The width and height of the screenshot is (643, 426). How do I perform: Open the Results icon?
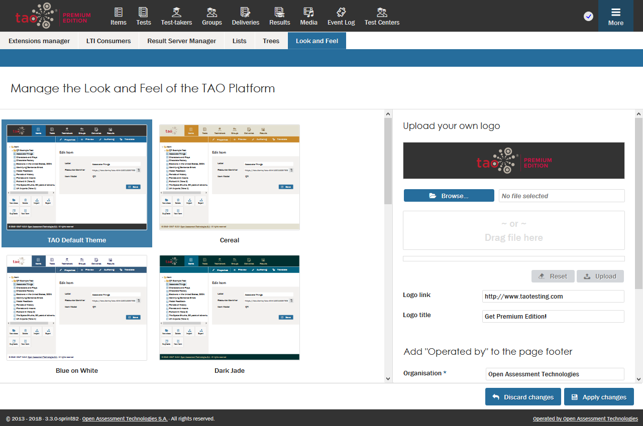coord(280,12)
